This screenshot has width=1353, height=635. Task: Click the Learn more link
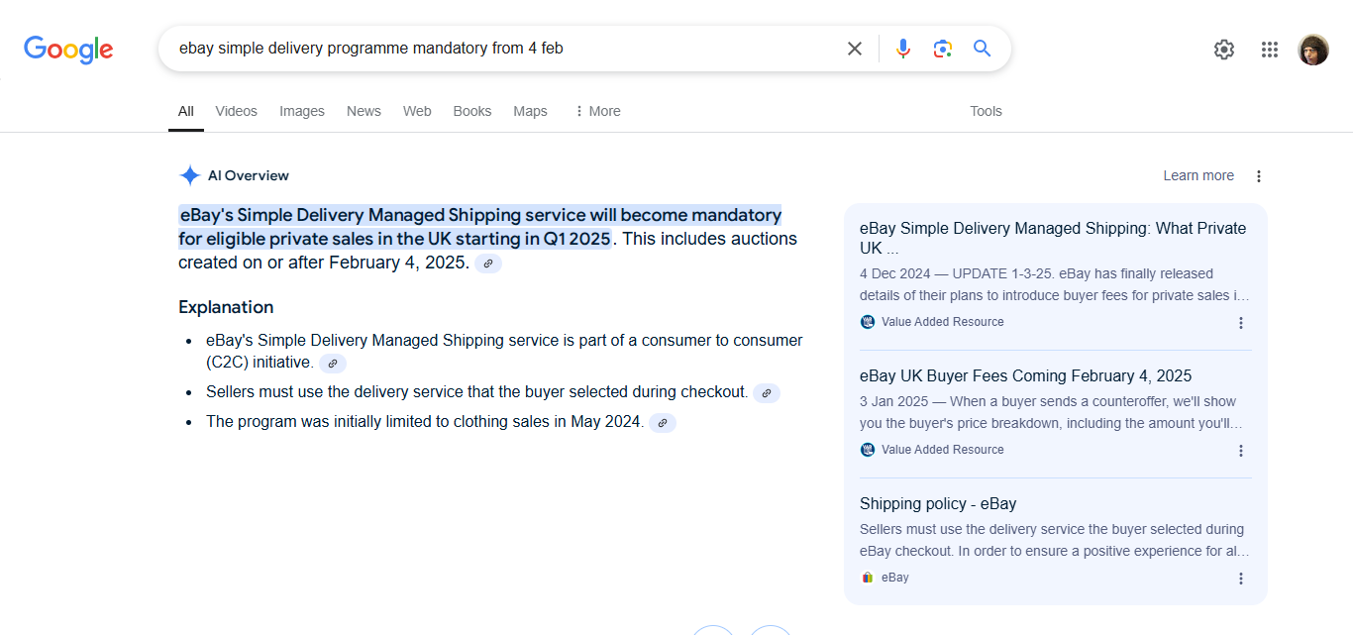pyautogui.click(x=1198, y=175)
